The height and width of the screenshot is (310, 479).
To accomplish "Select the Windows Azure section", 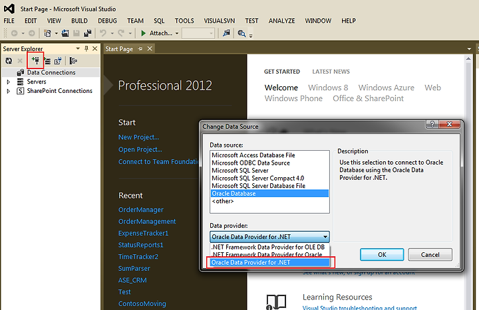I will tap(386, 88).
